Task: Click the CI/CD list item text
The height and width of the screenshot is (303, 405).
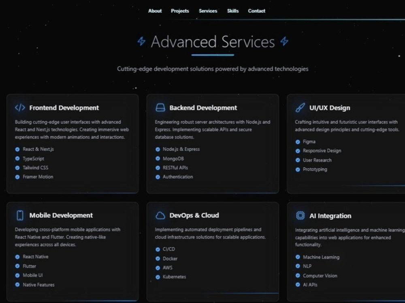Action: [168, 249]
